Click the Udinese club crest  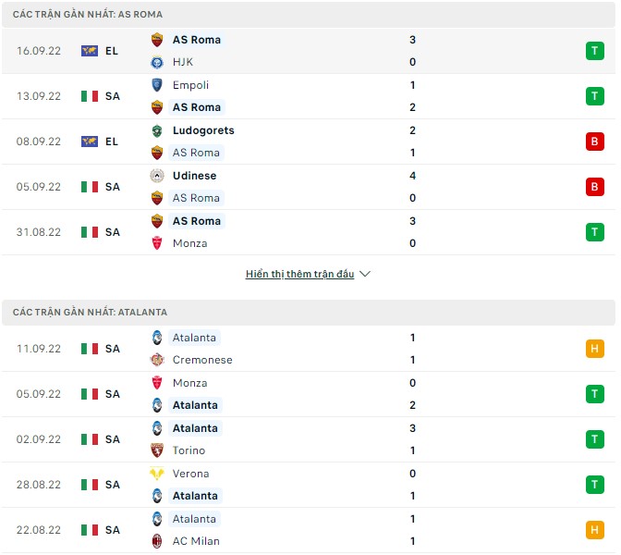(157, 176)
